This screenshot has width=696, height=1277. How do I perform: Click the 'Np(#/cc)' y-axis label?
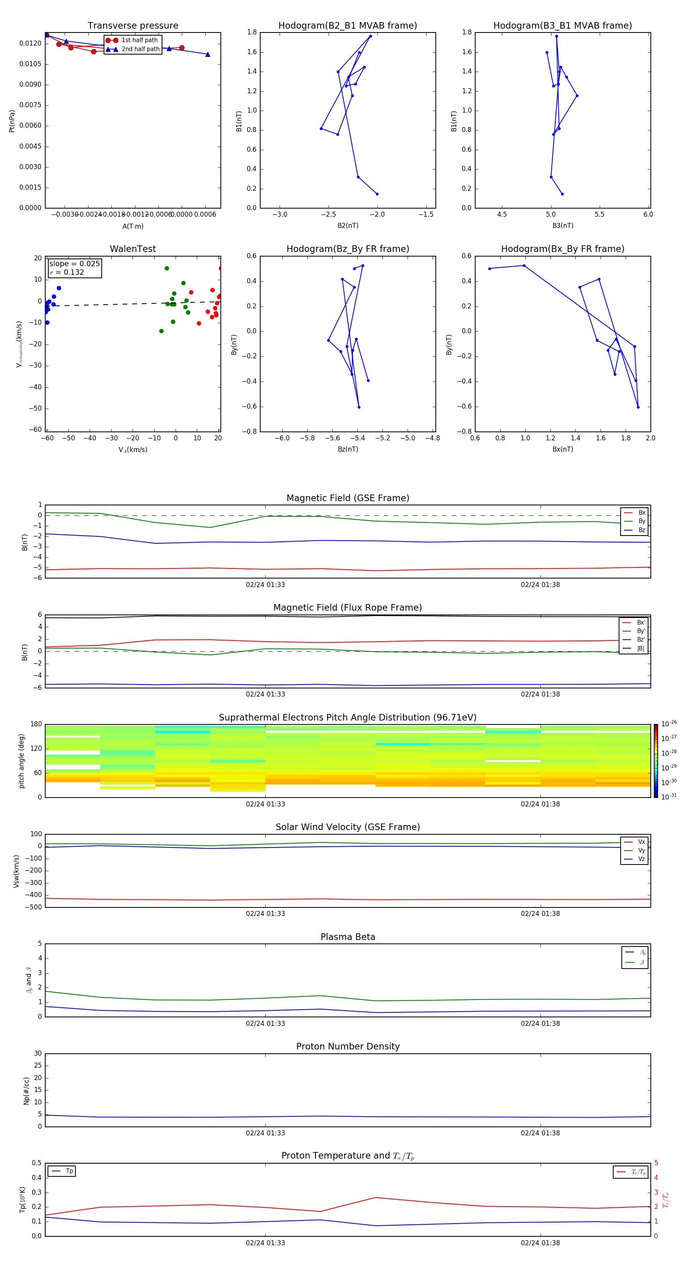point(26,1090)
